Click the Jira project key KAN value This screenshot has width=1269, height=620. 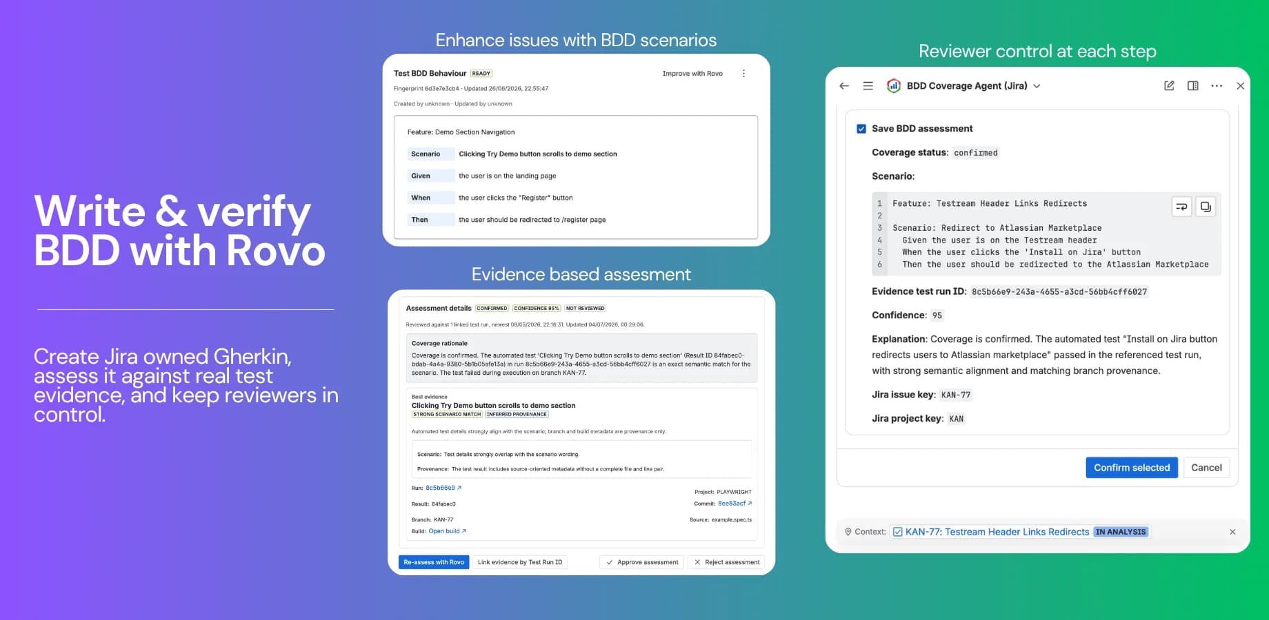click(956, 419)
